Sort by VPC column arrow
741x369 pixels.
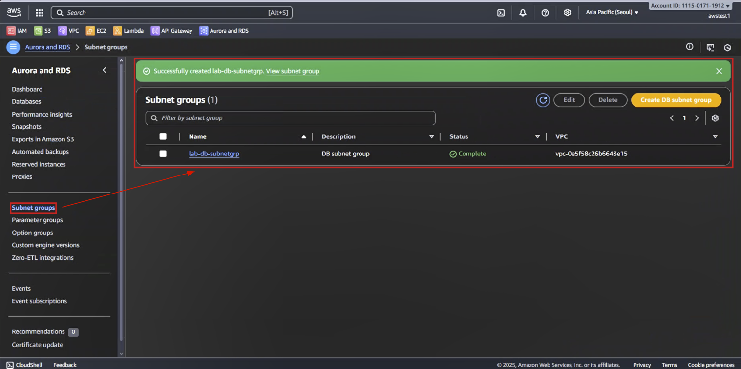point(715,136)
